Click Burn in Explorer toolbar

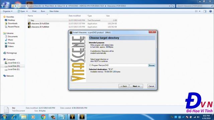click(43, 11)
